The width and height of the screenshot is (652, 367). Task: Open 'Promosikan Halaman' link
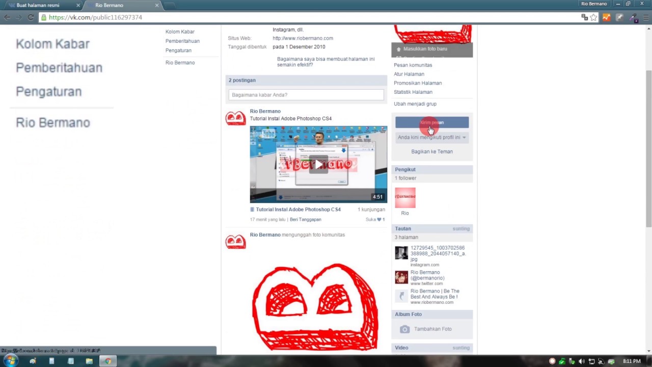pyautogui.click(x=418, y=83)
